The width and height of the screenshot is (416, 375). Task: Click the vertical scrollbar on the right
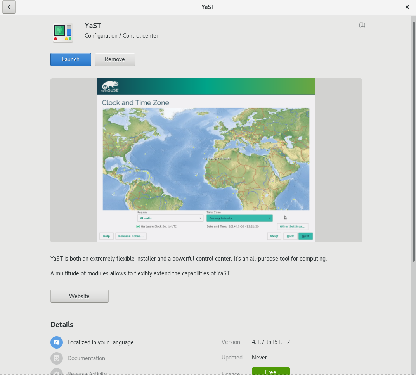[x=413, y=140]
